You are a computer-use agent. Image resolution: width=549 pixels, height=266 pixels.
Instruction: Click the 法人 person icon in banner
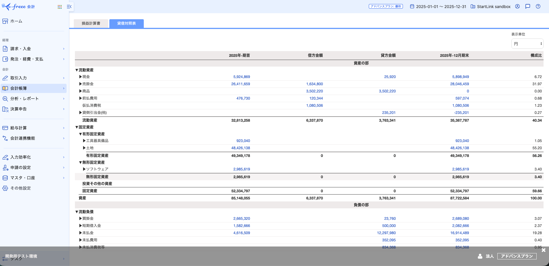pos(480,256)
